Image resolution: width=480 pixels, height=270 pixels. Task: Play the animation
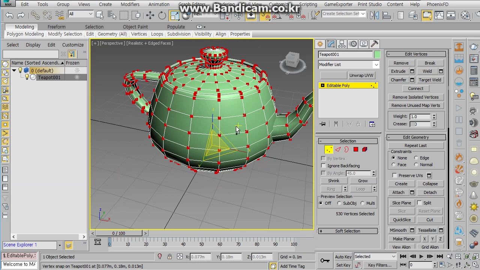tap(421, 256)
